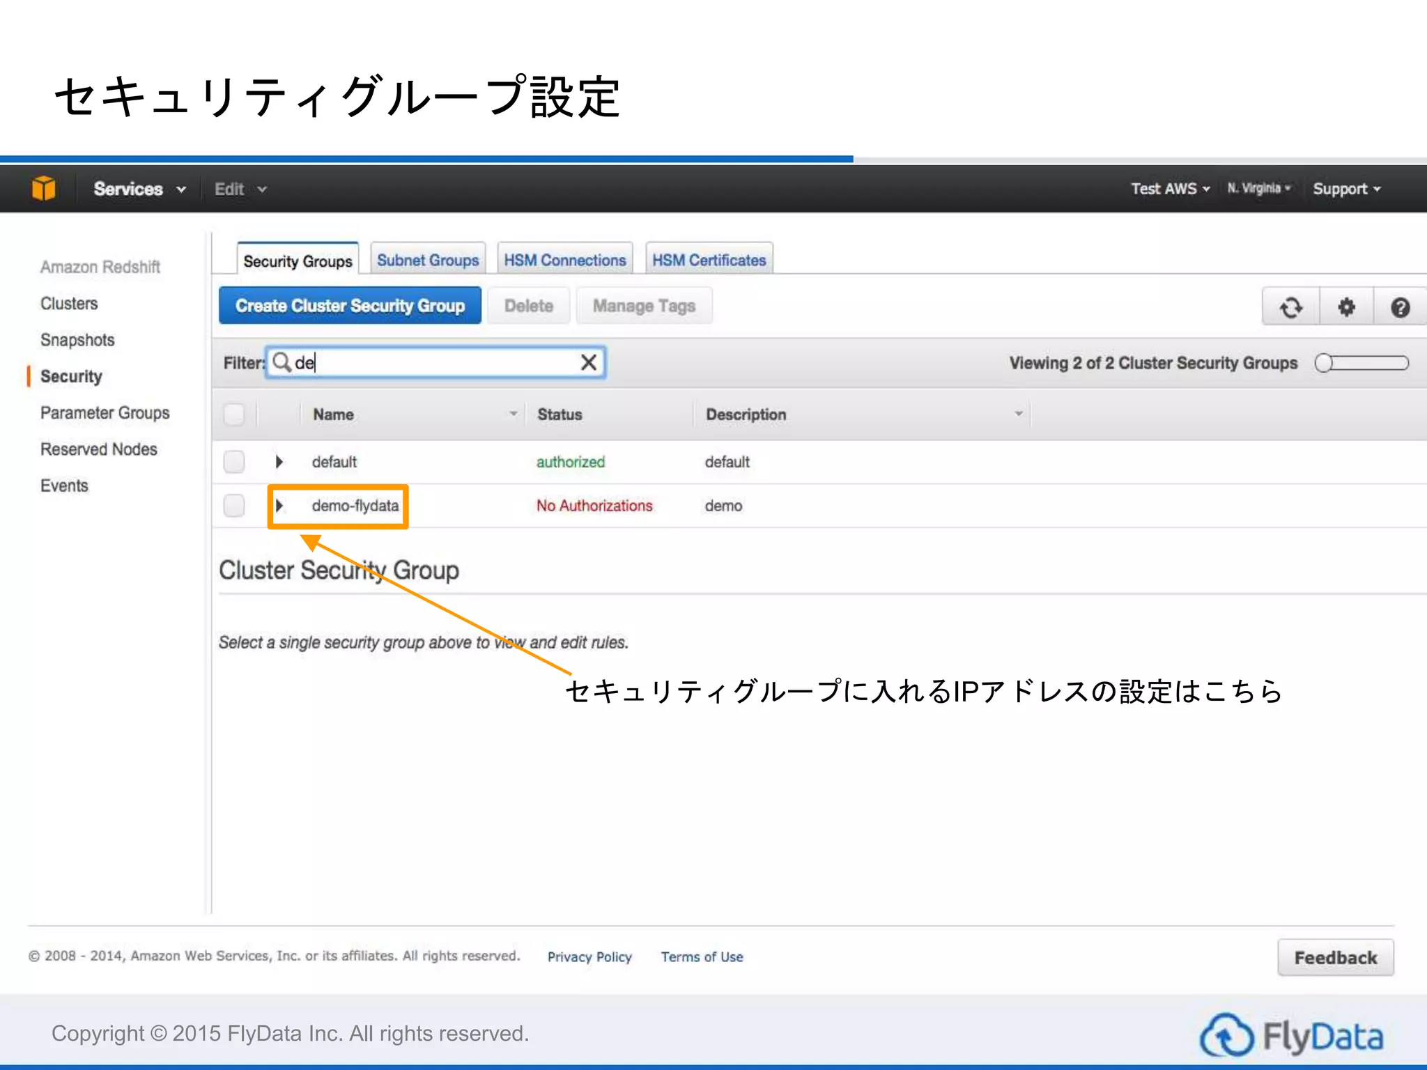Click the Manage Tags button
This screenshot has width=1427, height=1070.
coord(644,306)
